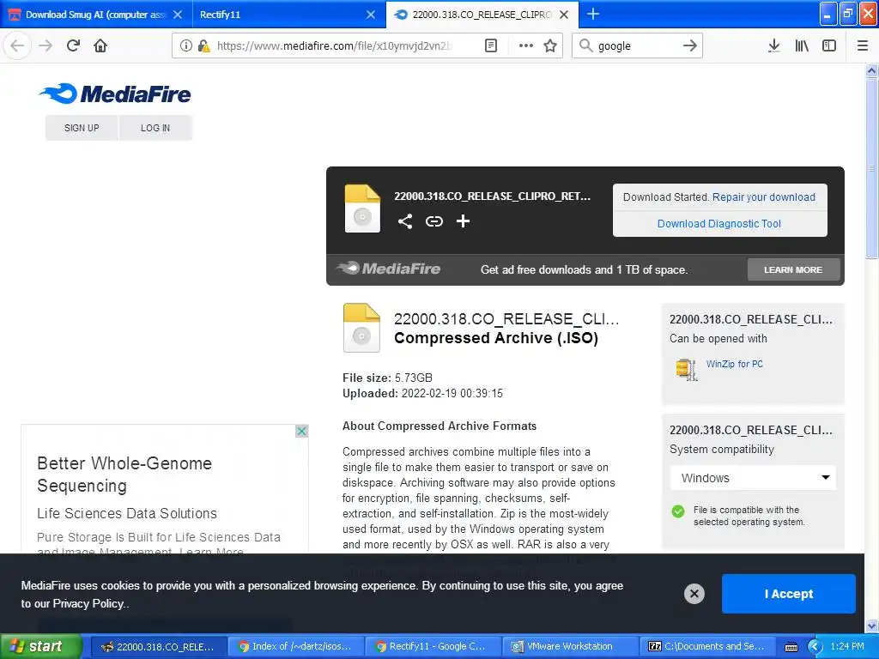This screenshot has width=879, height=659.
Task: Open the Firefox downloads panel
Action: coord(773,46)
